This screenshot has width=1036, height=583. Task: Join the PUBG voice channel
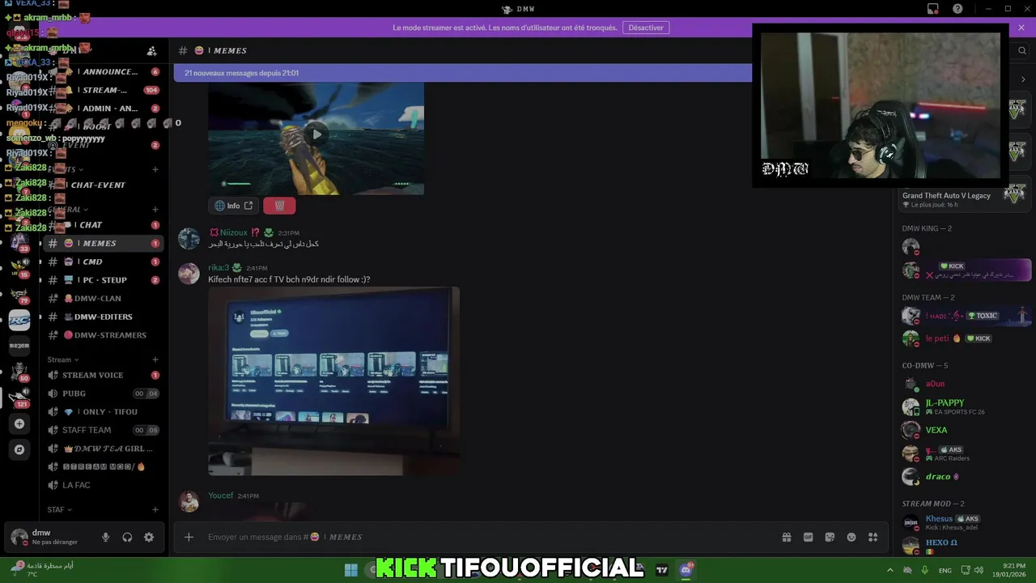pyautogui.click(x=104, y=394)
